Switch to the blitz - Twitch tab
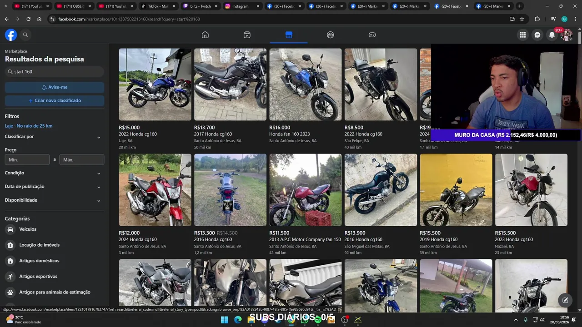 click(x=200, y=6)
